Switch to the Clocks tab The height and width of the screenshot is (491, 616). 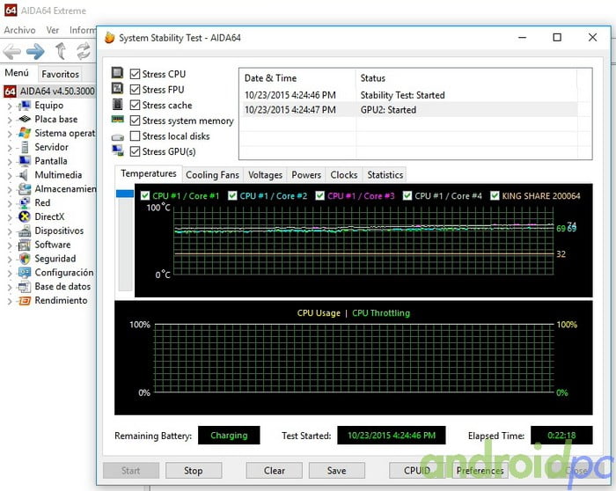[344, 175]
